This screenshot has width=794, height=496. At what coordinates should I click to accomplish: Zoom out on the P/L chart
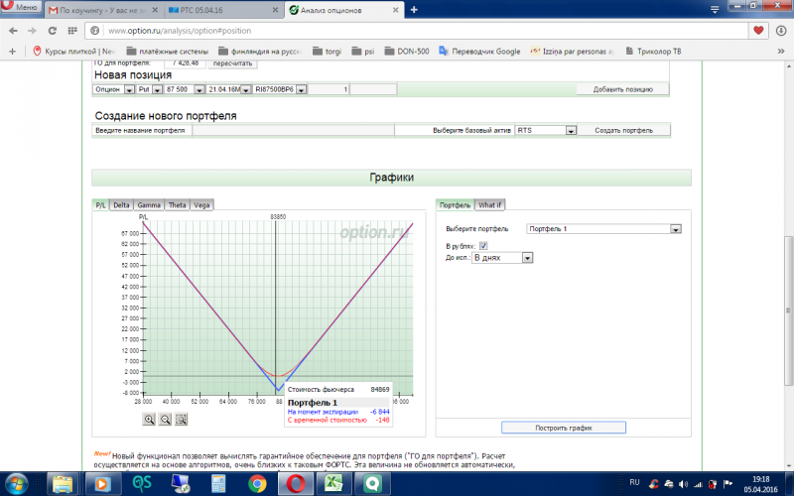[x=165, y=419]
